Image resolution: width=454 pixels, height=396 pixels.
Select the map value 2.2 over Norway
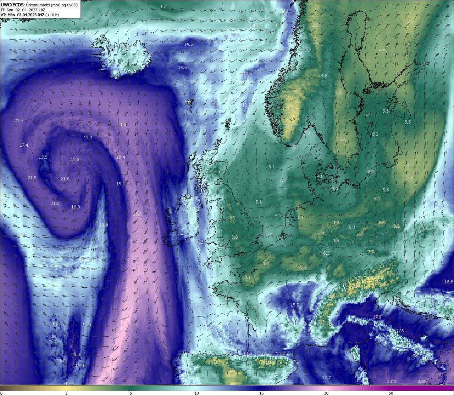click(315, 40)
